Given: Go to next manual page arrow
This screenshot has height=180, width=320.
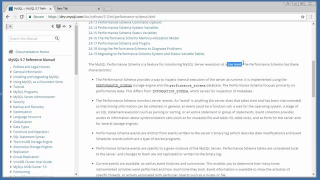Looking at the screenshot, I should click(70, 26).
